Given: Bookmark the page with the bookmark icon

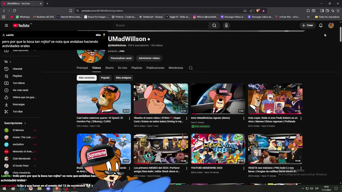Looking at the screenshot, I should 71,11.
